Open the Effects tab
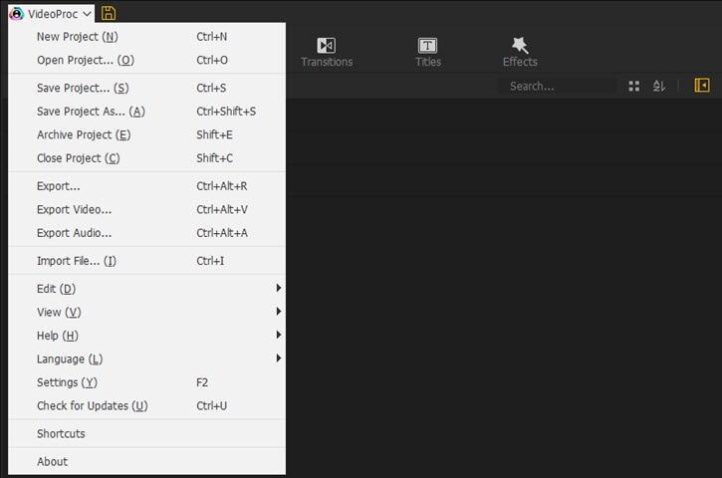This screenshot has height=478, width=722. tap(520, 52)
